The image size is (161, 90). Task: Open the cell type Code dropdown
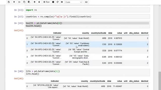74,2
